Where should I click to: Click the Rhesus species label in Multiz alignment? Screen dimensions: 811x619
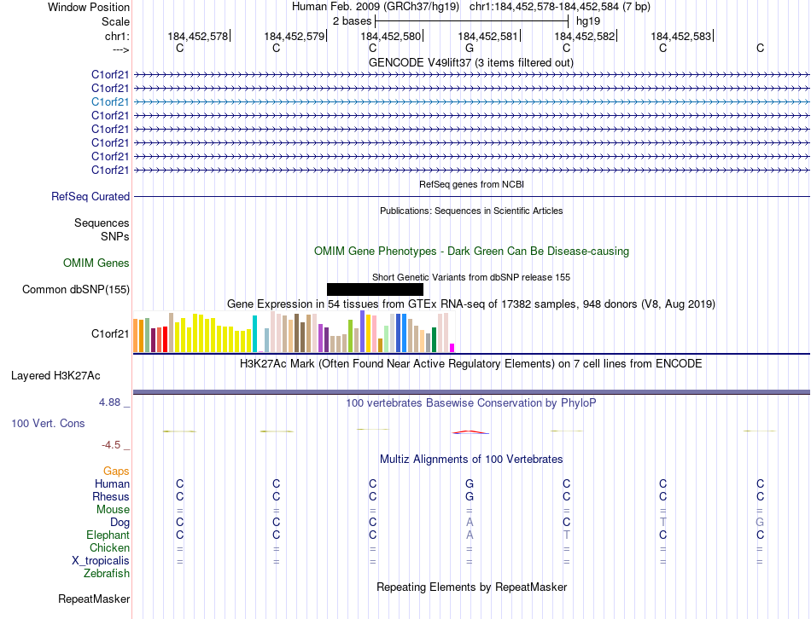pos(111,497)
